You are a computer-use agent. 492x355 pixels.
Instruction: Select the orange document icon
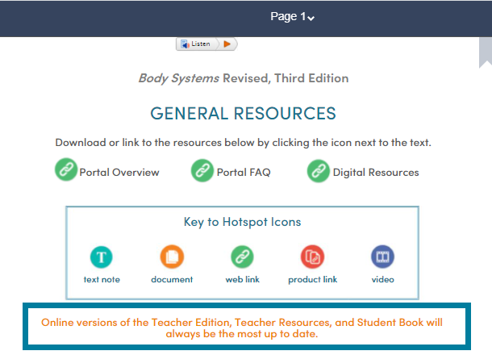click(172, 257)
